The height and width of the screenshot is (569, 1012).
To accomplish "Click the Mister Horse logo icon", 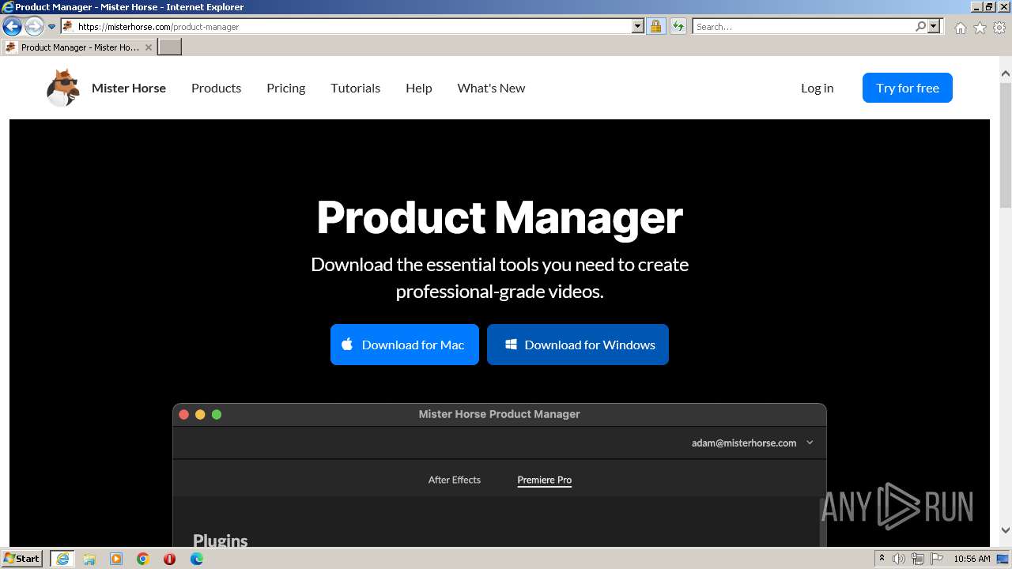I will (x=63, y=88).
